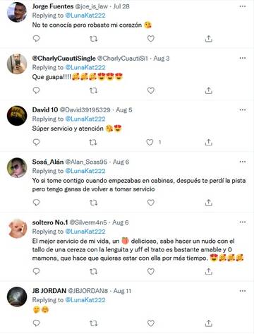Share Jorge Fuentes' tweet
The image size is (254, 334).
[208, 39]
